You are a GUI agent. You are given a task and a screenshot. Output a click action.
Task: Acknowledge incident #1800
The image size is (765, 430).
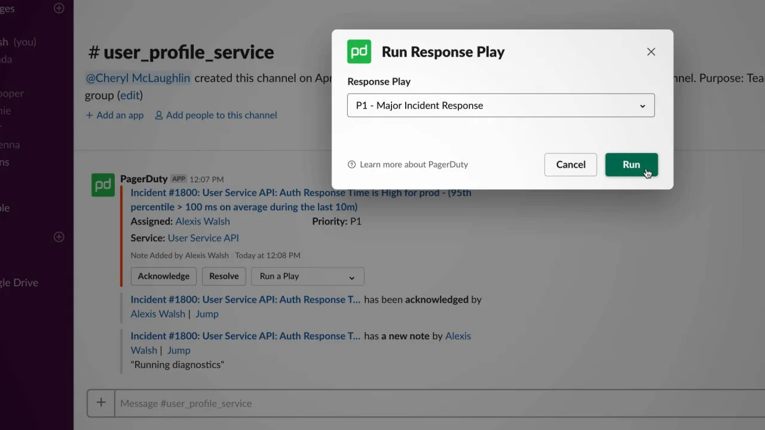(164, 276)
